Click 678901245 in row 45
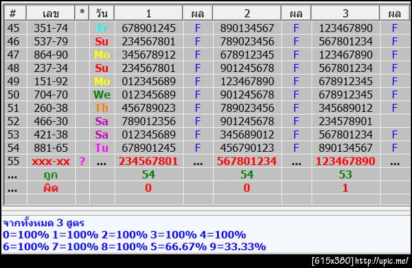 (x=148, y=28)
